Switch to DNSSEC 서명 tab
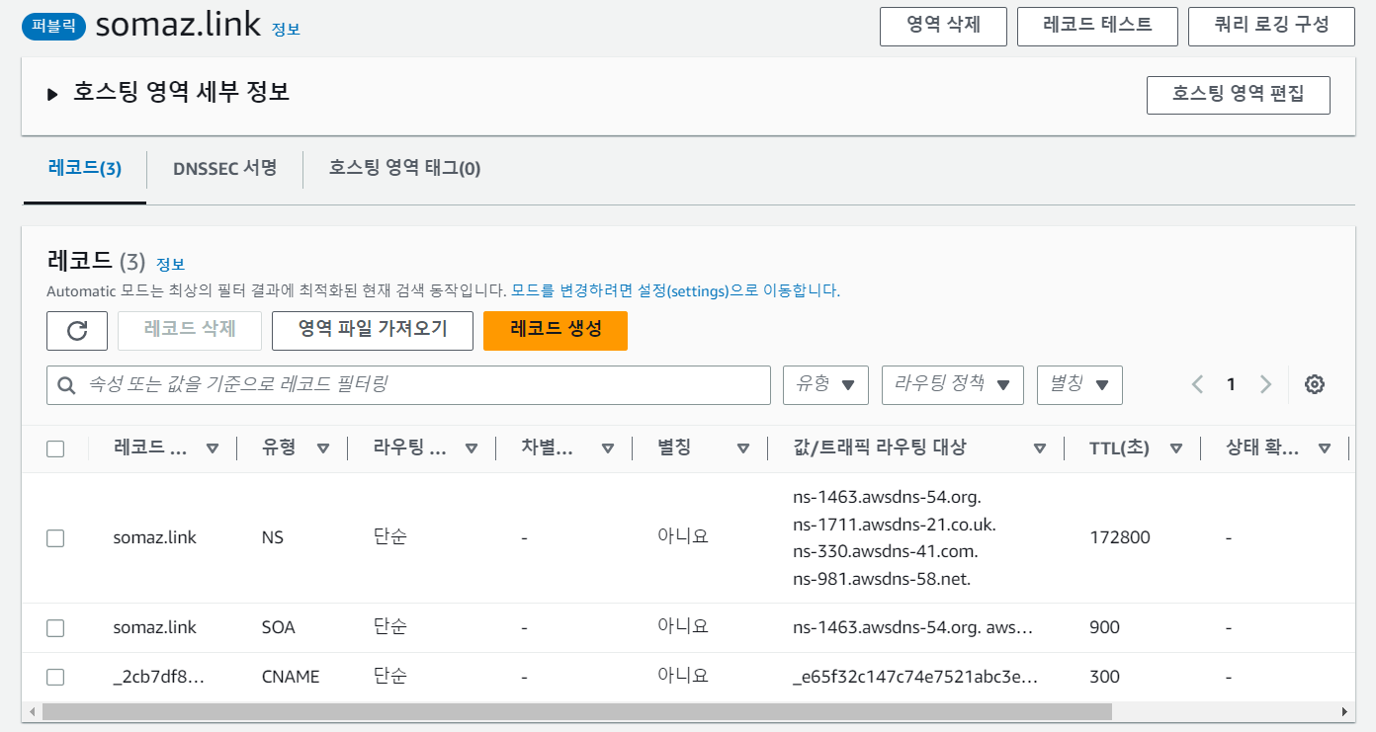 tap(224, 168)
